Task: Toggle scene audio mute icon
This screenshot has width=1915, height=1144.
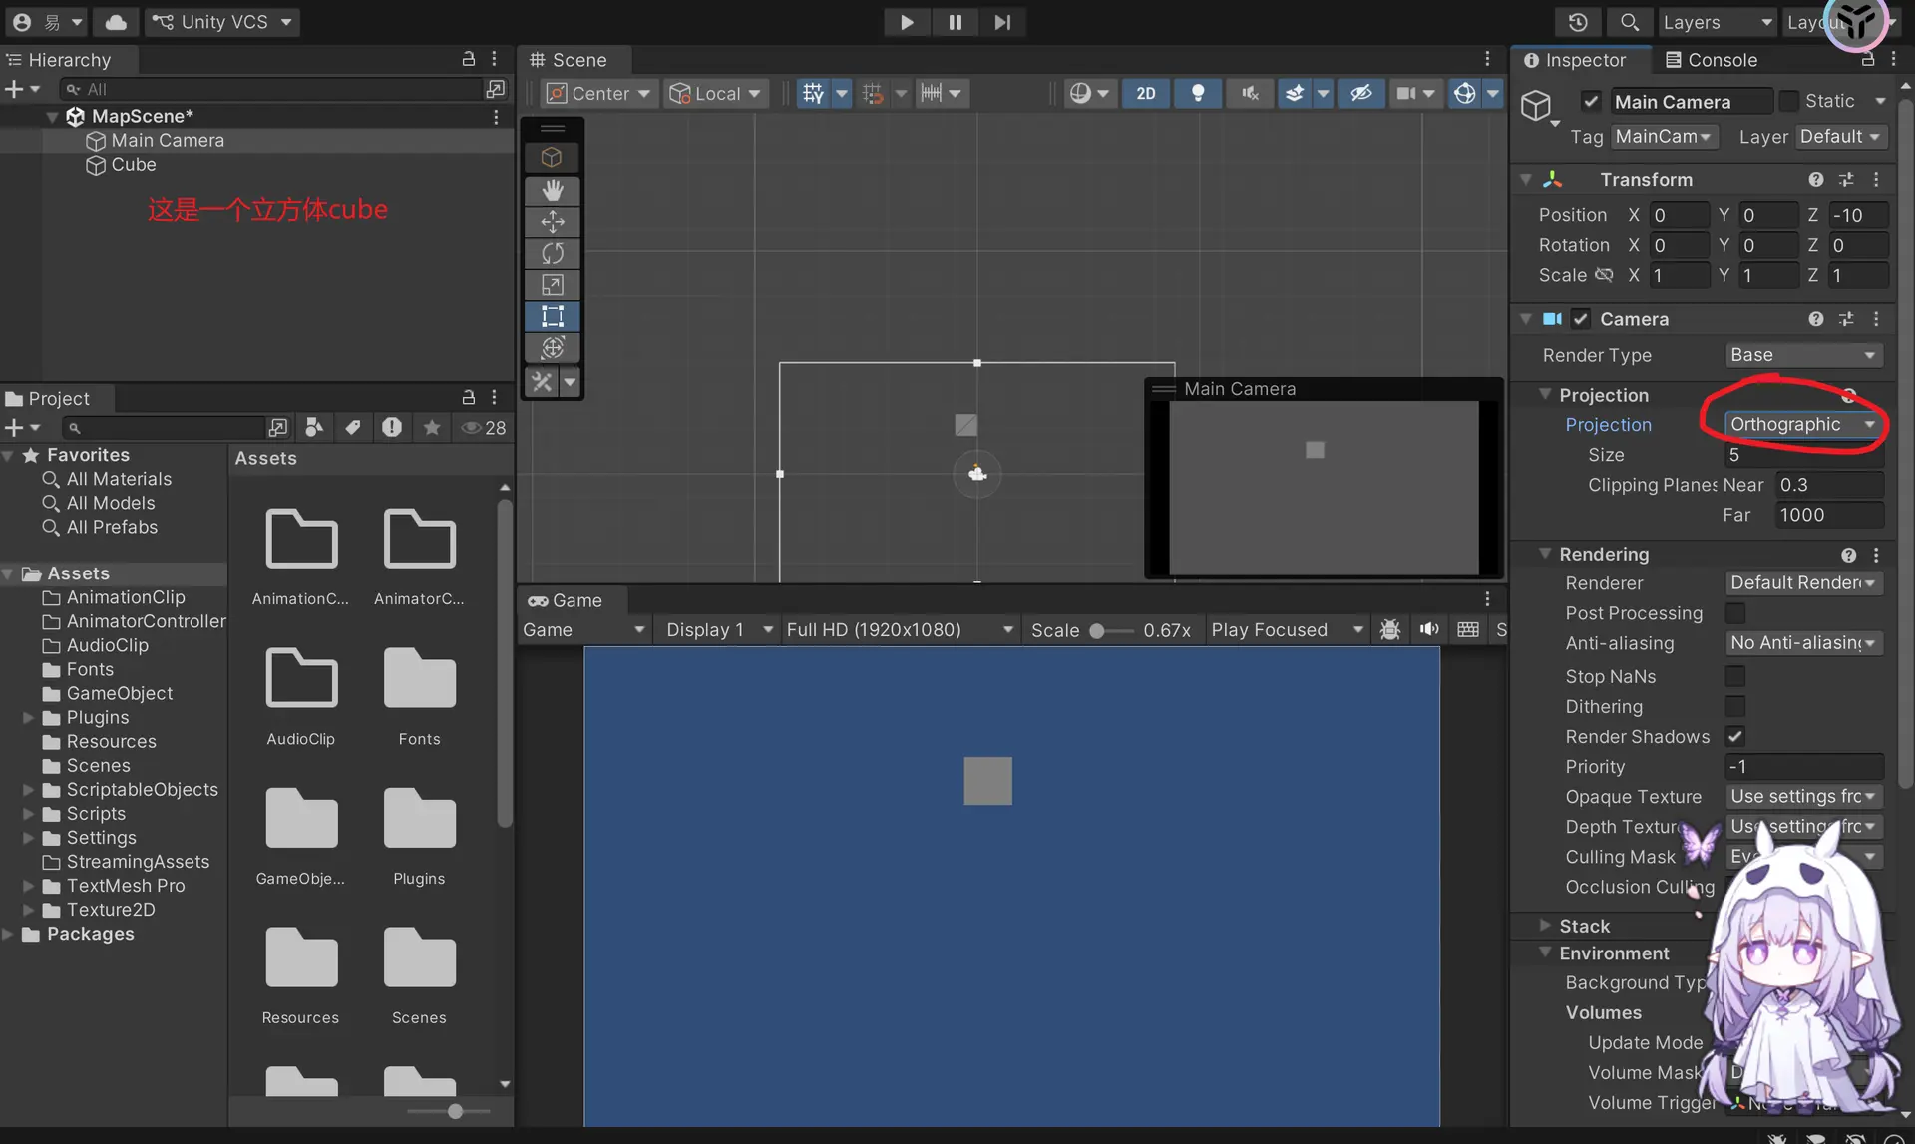Action: (x=1250, y=93)
